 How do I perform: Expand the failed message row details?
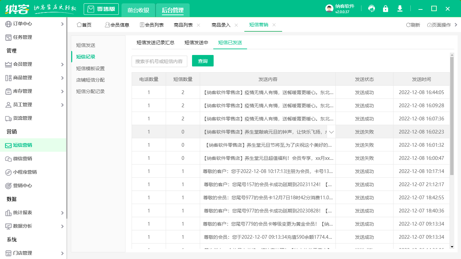(x=331, y=132)
